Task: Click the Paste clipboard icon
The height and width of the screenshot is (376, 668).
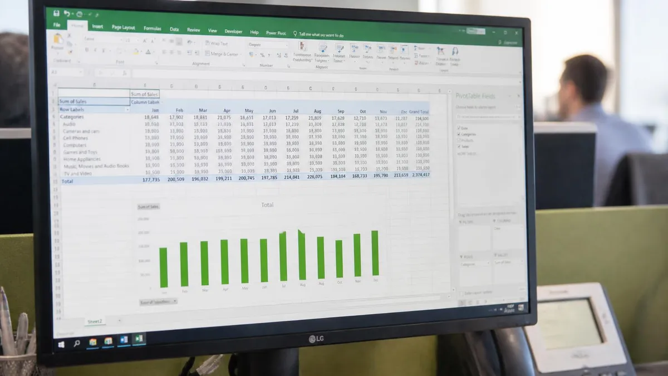Action: [58, 40]
